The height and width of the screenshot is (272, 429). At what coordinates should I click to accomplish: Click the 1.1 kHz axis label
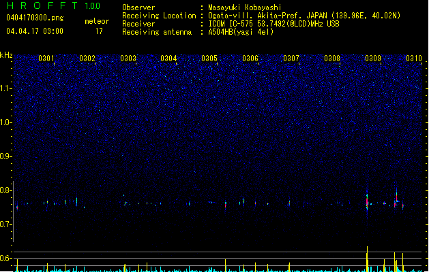click(6, 88)
